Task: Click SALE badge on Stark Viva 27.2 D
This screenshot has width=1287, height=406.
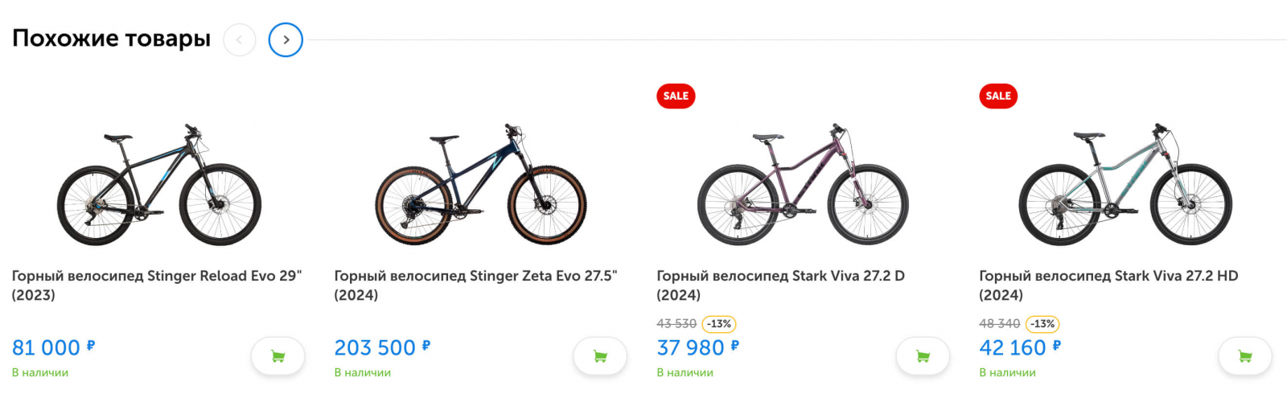Action: click(x=676, y=96)
